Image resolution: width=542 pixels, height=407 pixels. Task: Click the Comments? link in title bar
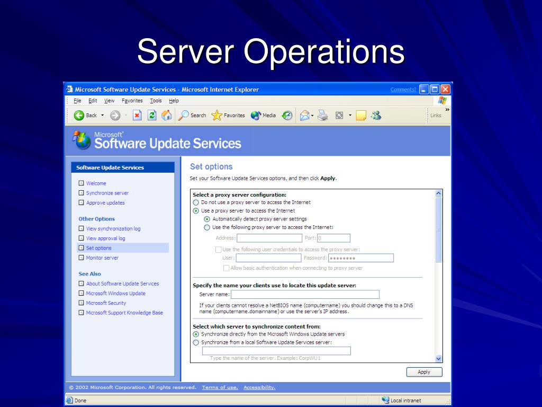[x=403, y=90]
